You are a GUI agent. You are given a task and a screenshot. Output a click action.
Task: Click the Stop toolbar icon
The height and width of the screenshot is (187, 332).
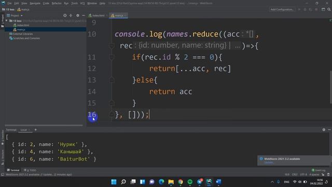[316, 9]
